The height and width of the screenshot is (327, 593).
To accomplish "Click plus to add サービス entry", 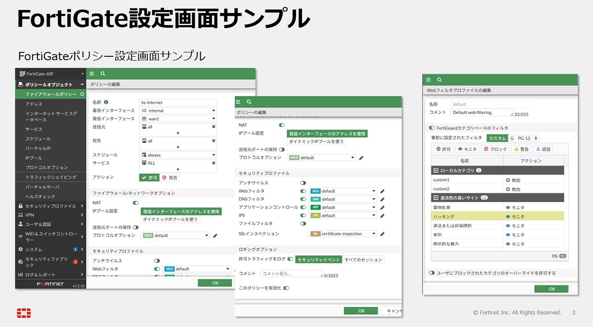I will (178, 169).
